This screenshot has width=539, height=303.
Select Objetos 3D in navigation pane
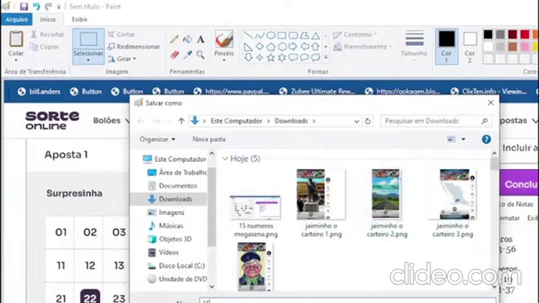[170, 239]
